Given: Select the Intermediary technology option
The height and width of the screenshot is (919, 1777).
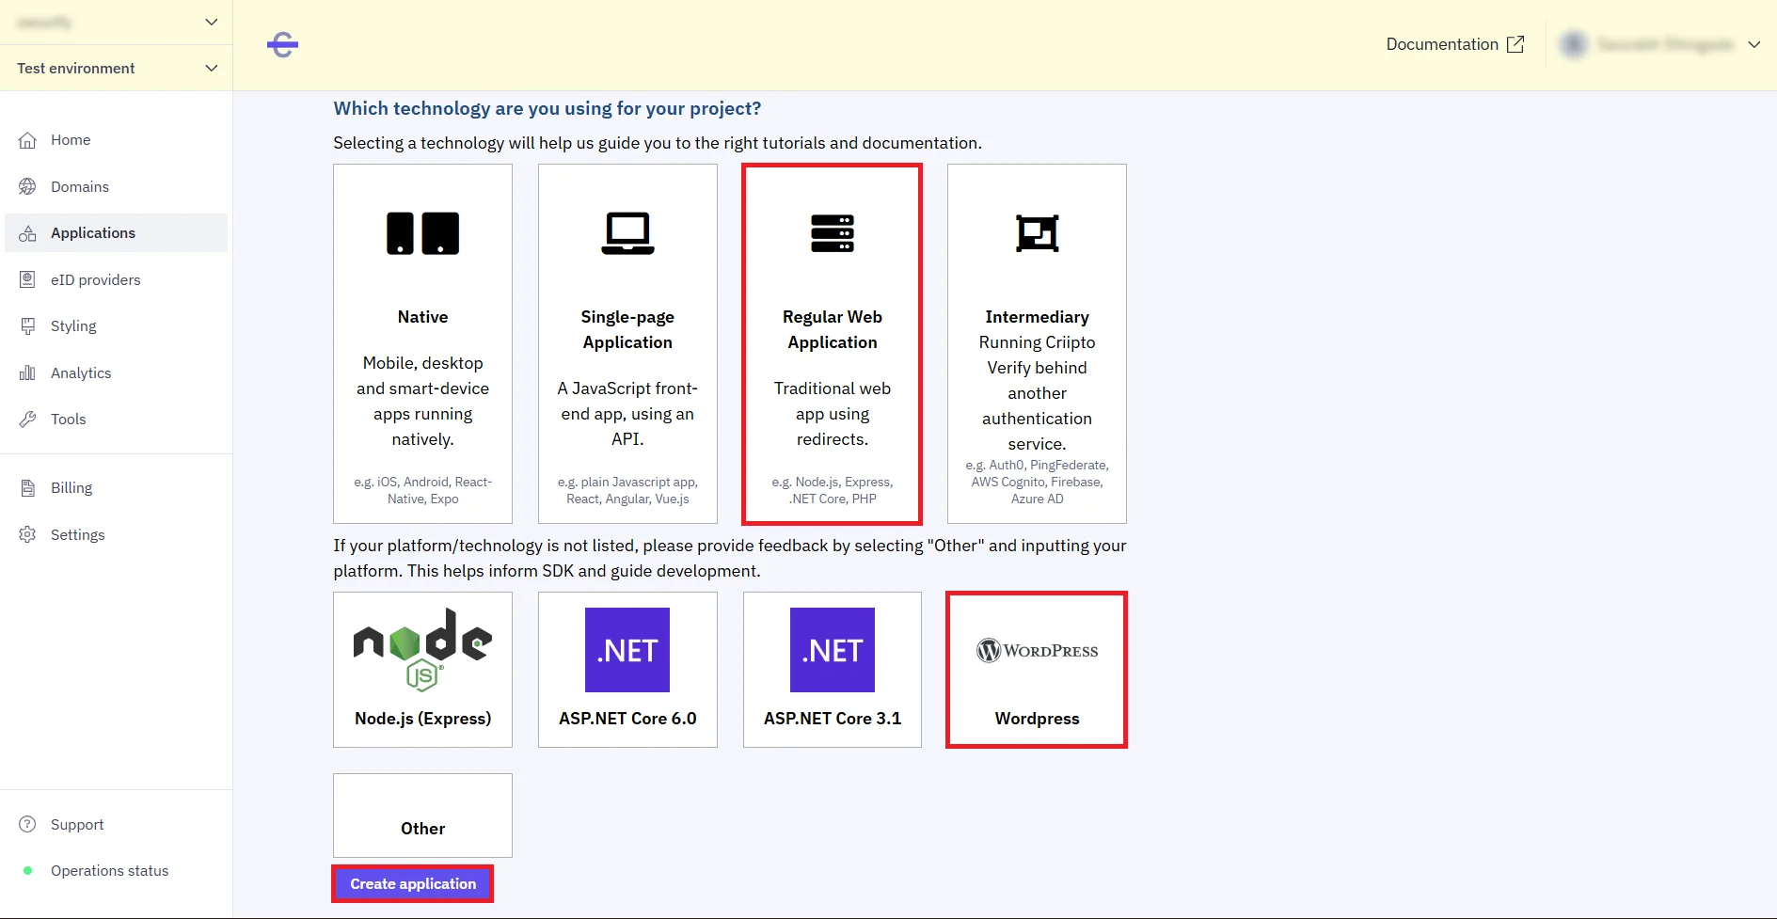Looking at the screenshot, I should tap(1037, 343).
